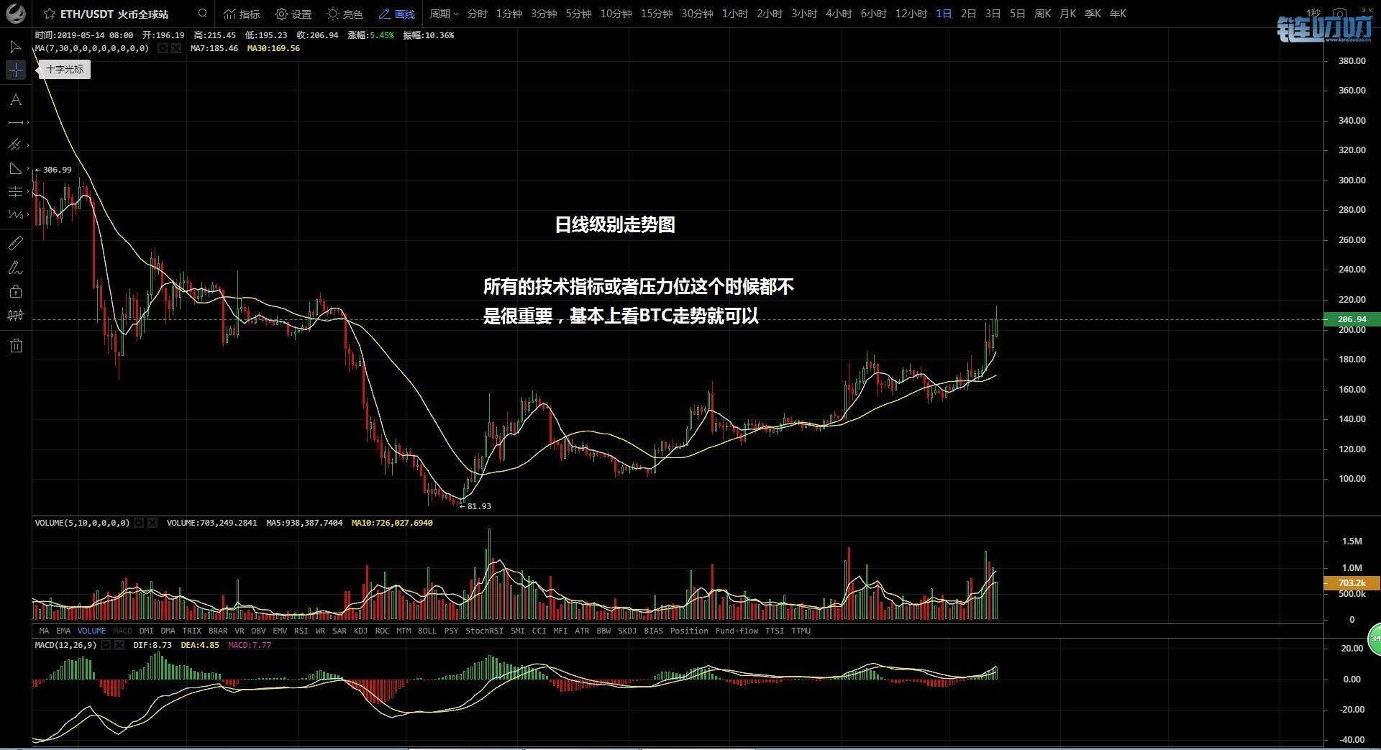
Task: Select the triangle shape tool
Action: 15,168
